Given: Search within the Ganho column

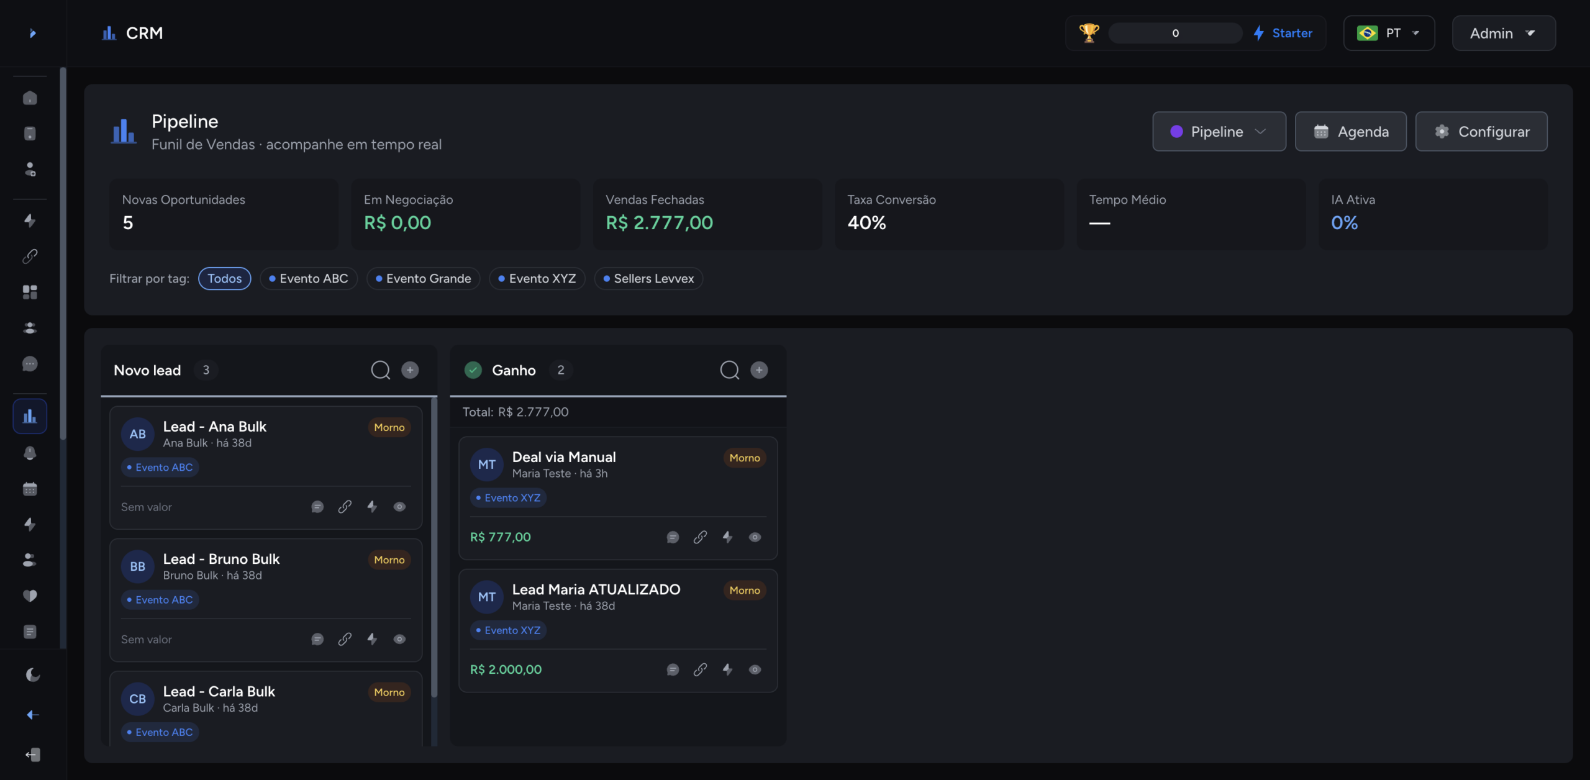Looking at the screenshot, I should 730,370.
